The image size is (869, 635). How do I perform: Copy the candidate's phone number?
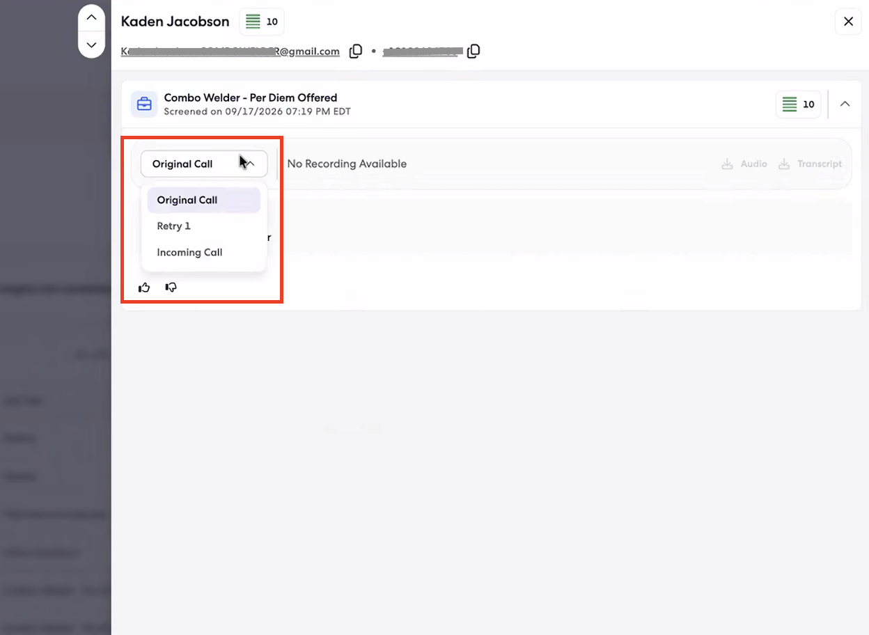[473, 52]
